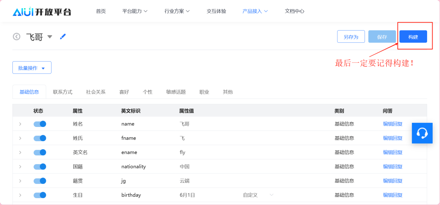Screen dimensions: 440x205
Task: Click the 构建 button
Action: pyautogui.click(x=413, y=37)
